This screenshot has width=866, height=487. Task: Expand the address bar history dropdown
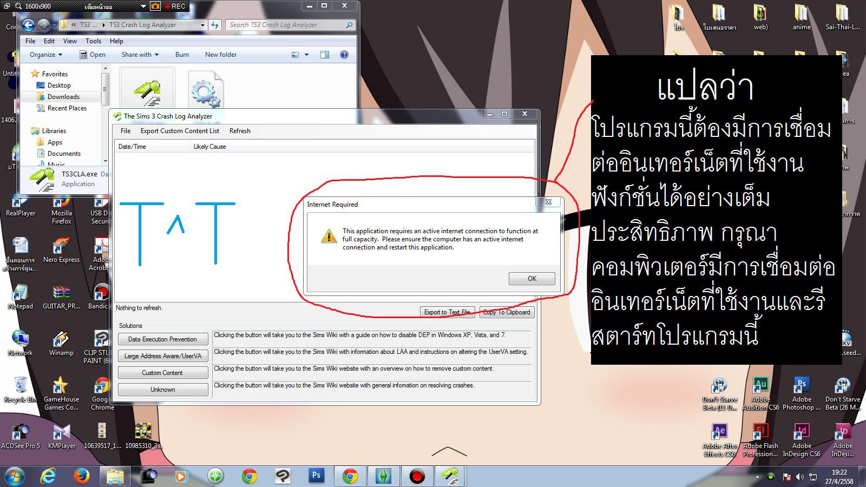202,25
